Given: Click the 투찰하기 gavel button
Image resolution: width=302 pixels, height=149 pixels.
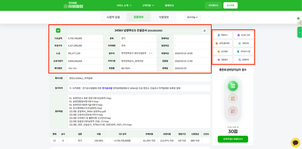Looking at the screenshot, I should tap(223, 35).
